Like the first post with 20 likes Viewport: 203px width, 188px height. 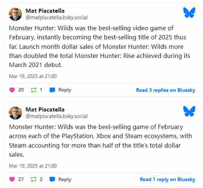[x=12, y=90]
